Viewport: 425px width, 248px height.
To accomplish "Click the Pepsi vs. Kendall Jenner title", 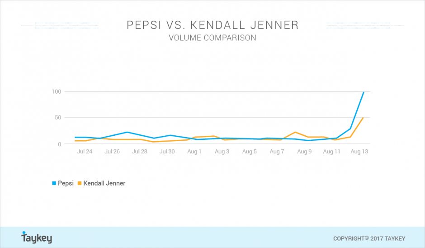I will point(212,25).
